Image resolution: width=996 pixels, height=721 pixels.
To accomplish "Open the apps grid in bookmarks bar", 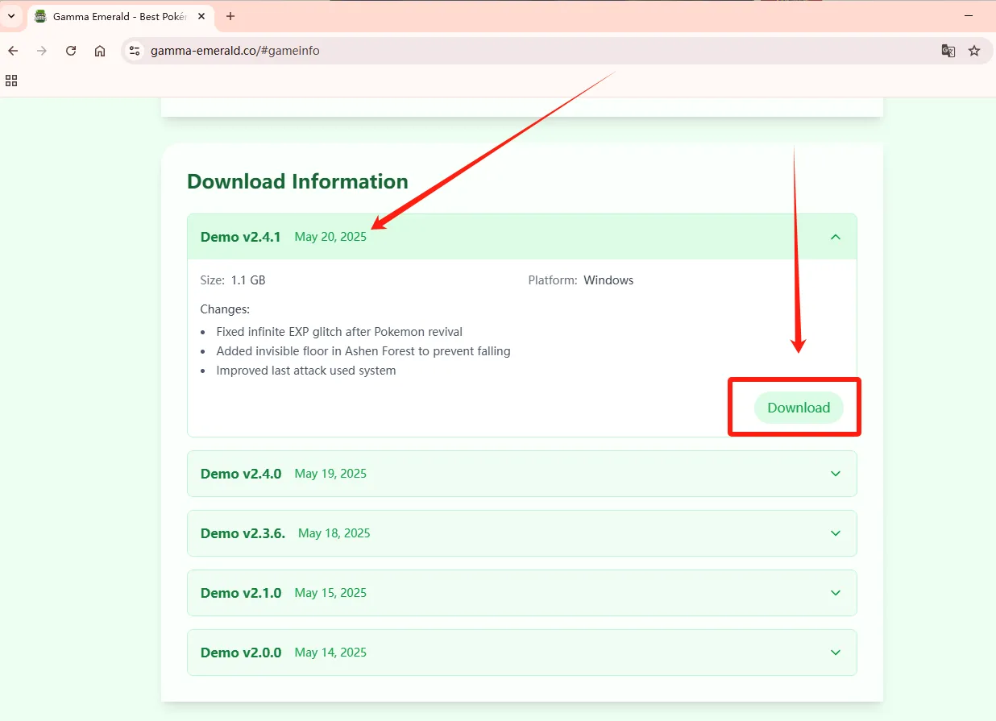I will point(11,81).
